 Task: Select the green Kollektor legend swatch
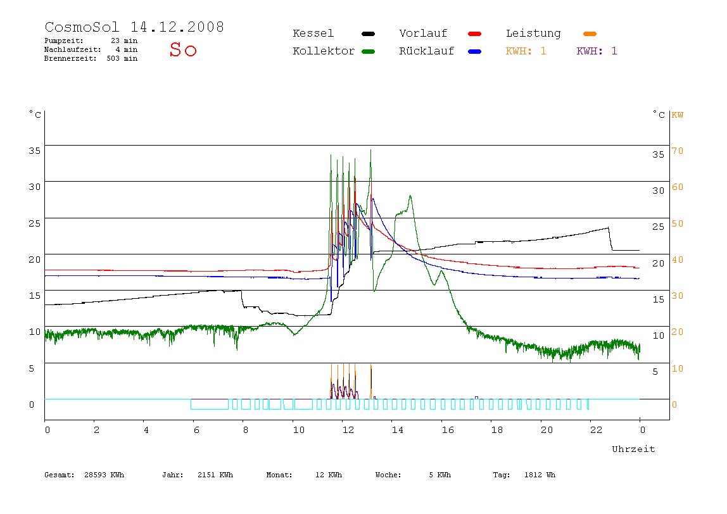pyautogui.click(x=368, y=51)
